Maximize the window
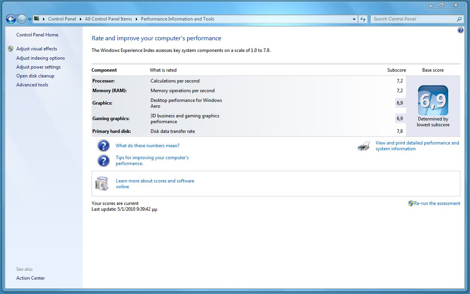 pos(441,5)
